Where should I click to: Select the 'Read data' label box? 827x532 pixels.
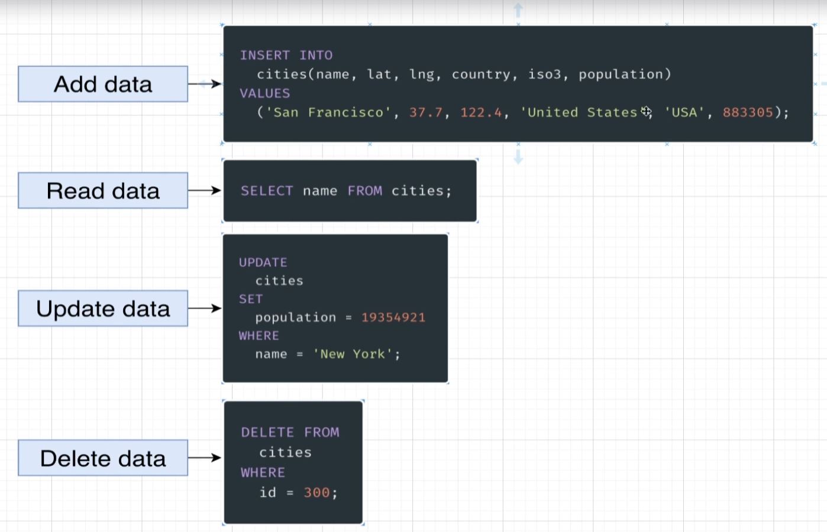point(103,190)
